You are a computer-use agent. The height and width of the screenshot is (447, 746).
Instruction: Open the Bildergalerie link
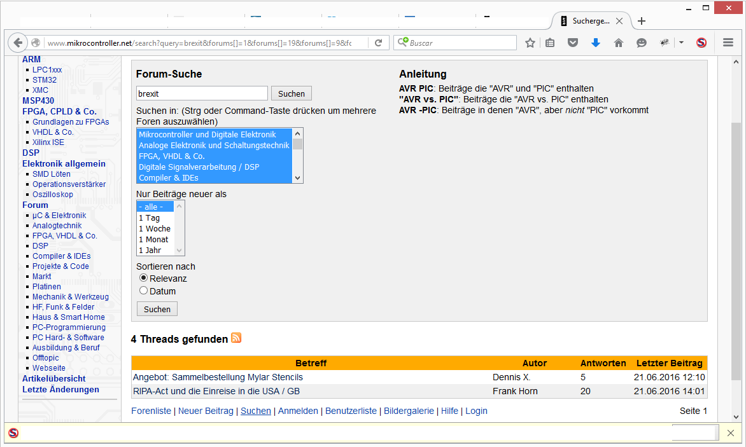pos(409,411)
